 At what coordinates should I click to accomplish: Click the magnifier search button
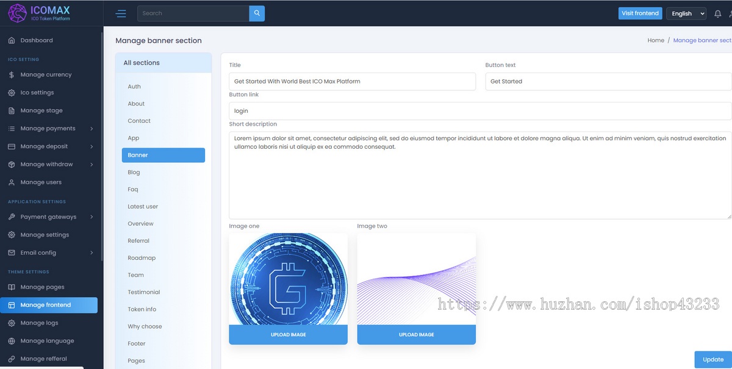[257, 13]
